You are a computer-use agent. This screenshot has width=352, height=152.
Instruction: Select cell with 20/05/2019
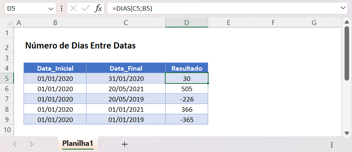coord(126,99)
